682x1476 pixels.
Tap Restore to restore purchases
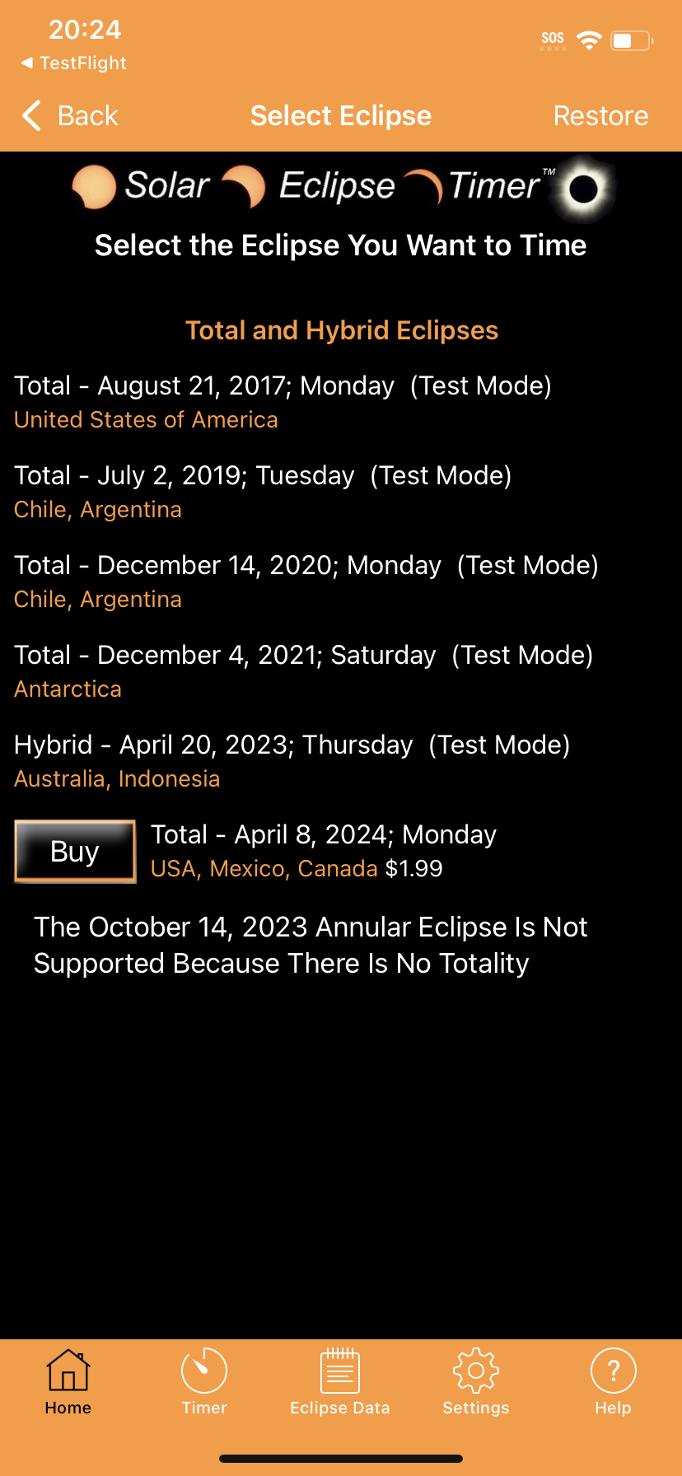[600, 115]
